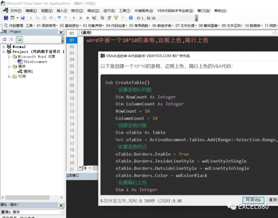
Task: Click the Reset stop icon
Action: (x=87, y=18)
